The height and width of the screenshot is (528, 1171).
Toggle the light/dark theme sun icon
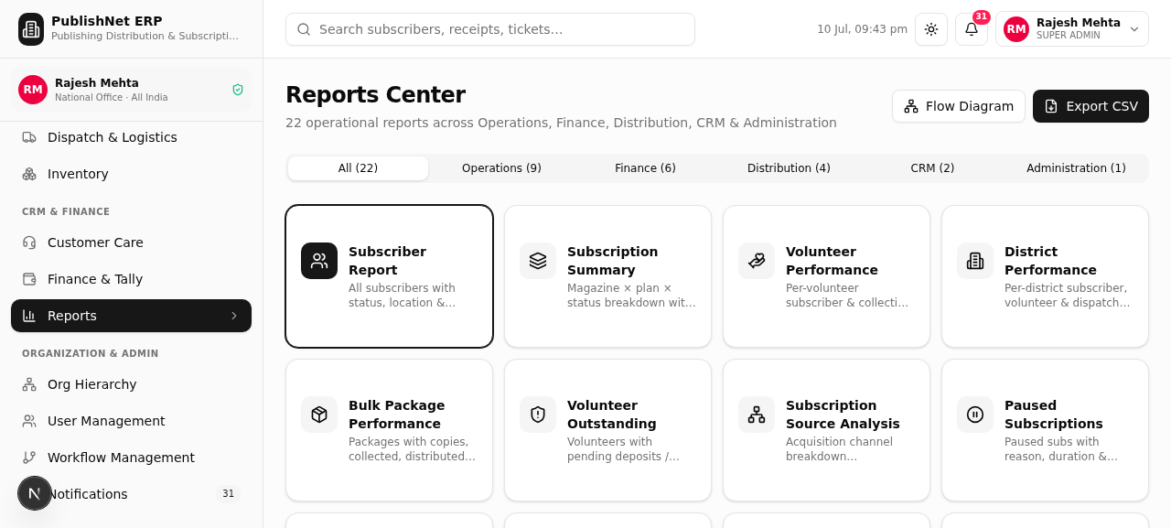pyautogui.click(x=931, y=29)
